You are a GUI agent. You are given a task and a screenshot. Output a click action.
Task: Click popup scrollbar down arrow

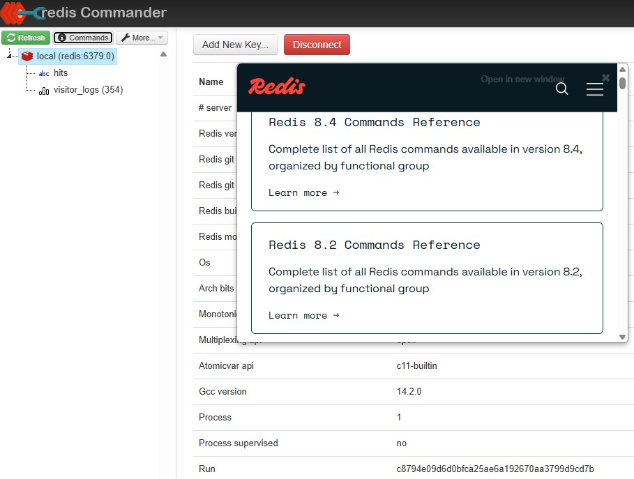pyautogui.click(x=622, y=337)
